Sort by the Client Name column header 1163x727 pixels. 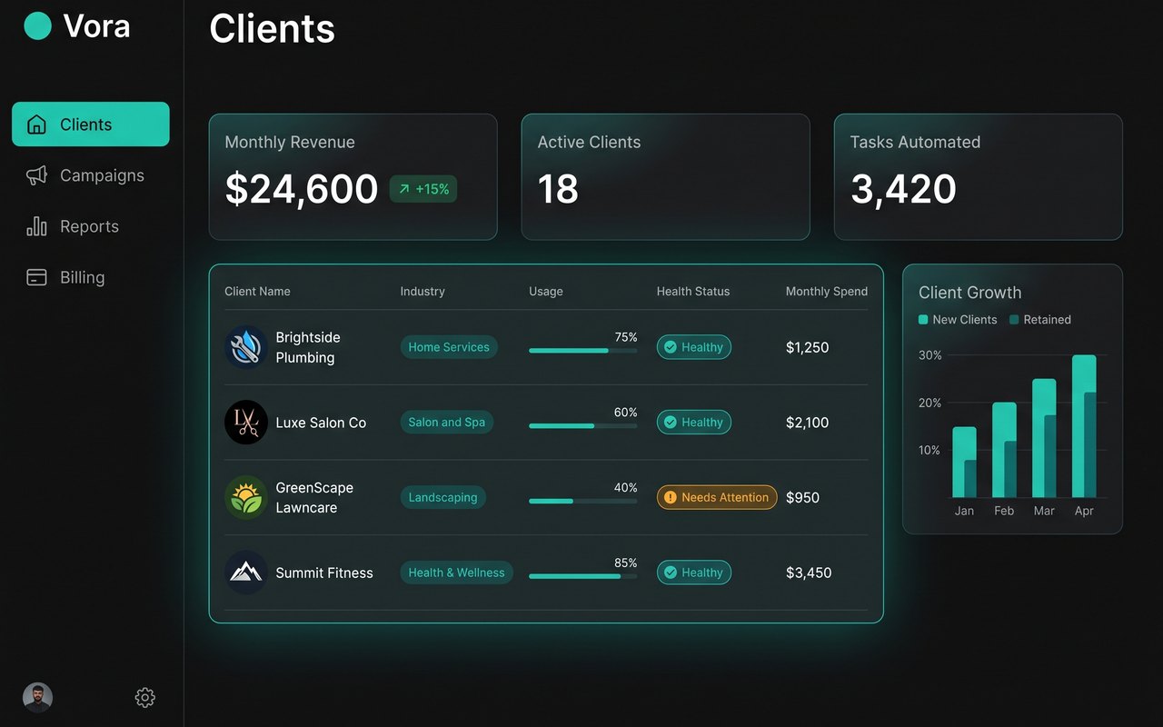(x=257, y=292)
